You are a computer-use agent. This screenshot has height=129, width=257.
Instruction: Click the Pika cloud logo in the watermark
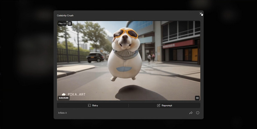pos(64,94)
